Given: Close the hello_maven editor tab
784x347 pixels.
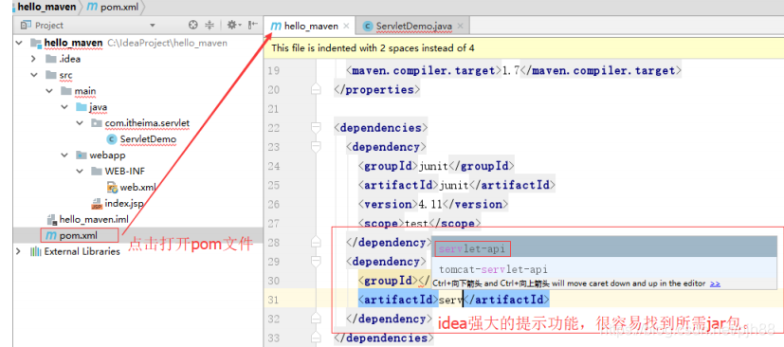Looking at the screenshot, I should [x=346, y=26].
